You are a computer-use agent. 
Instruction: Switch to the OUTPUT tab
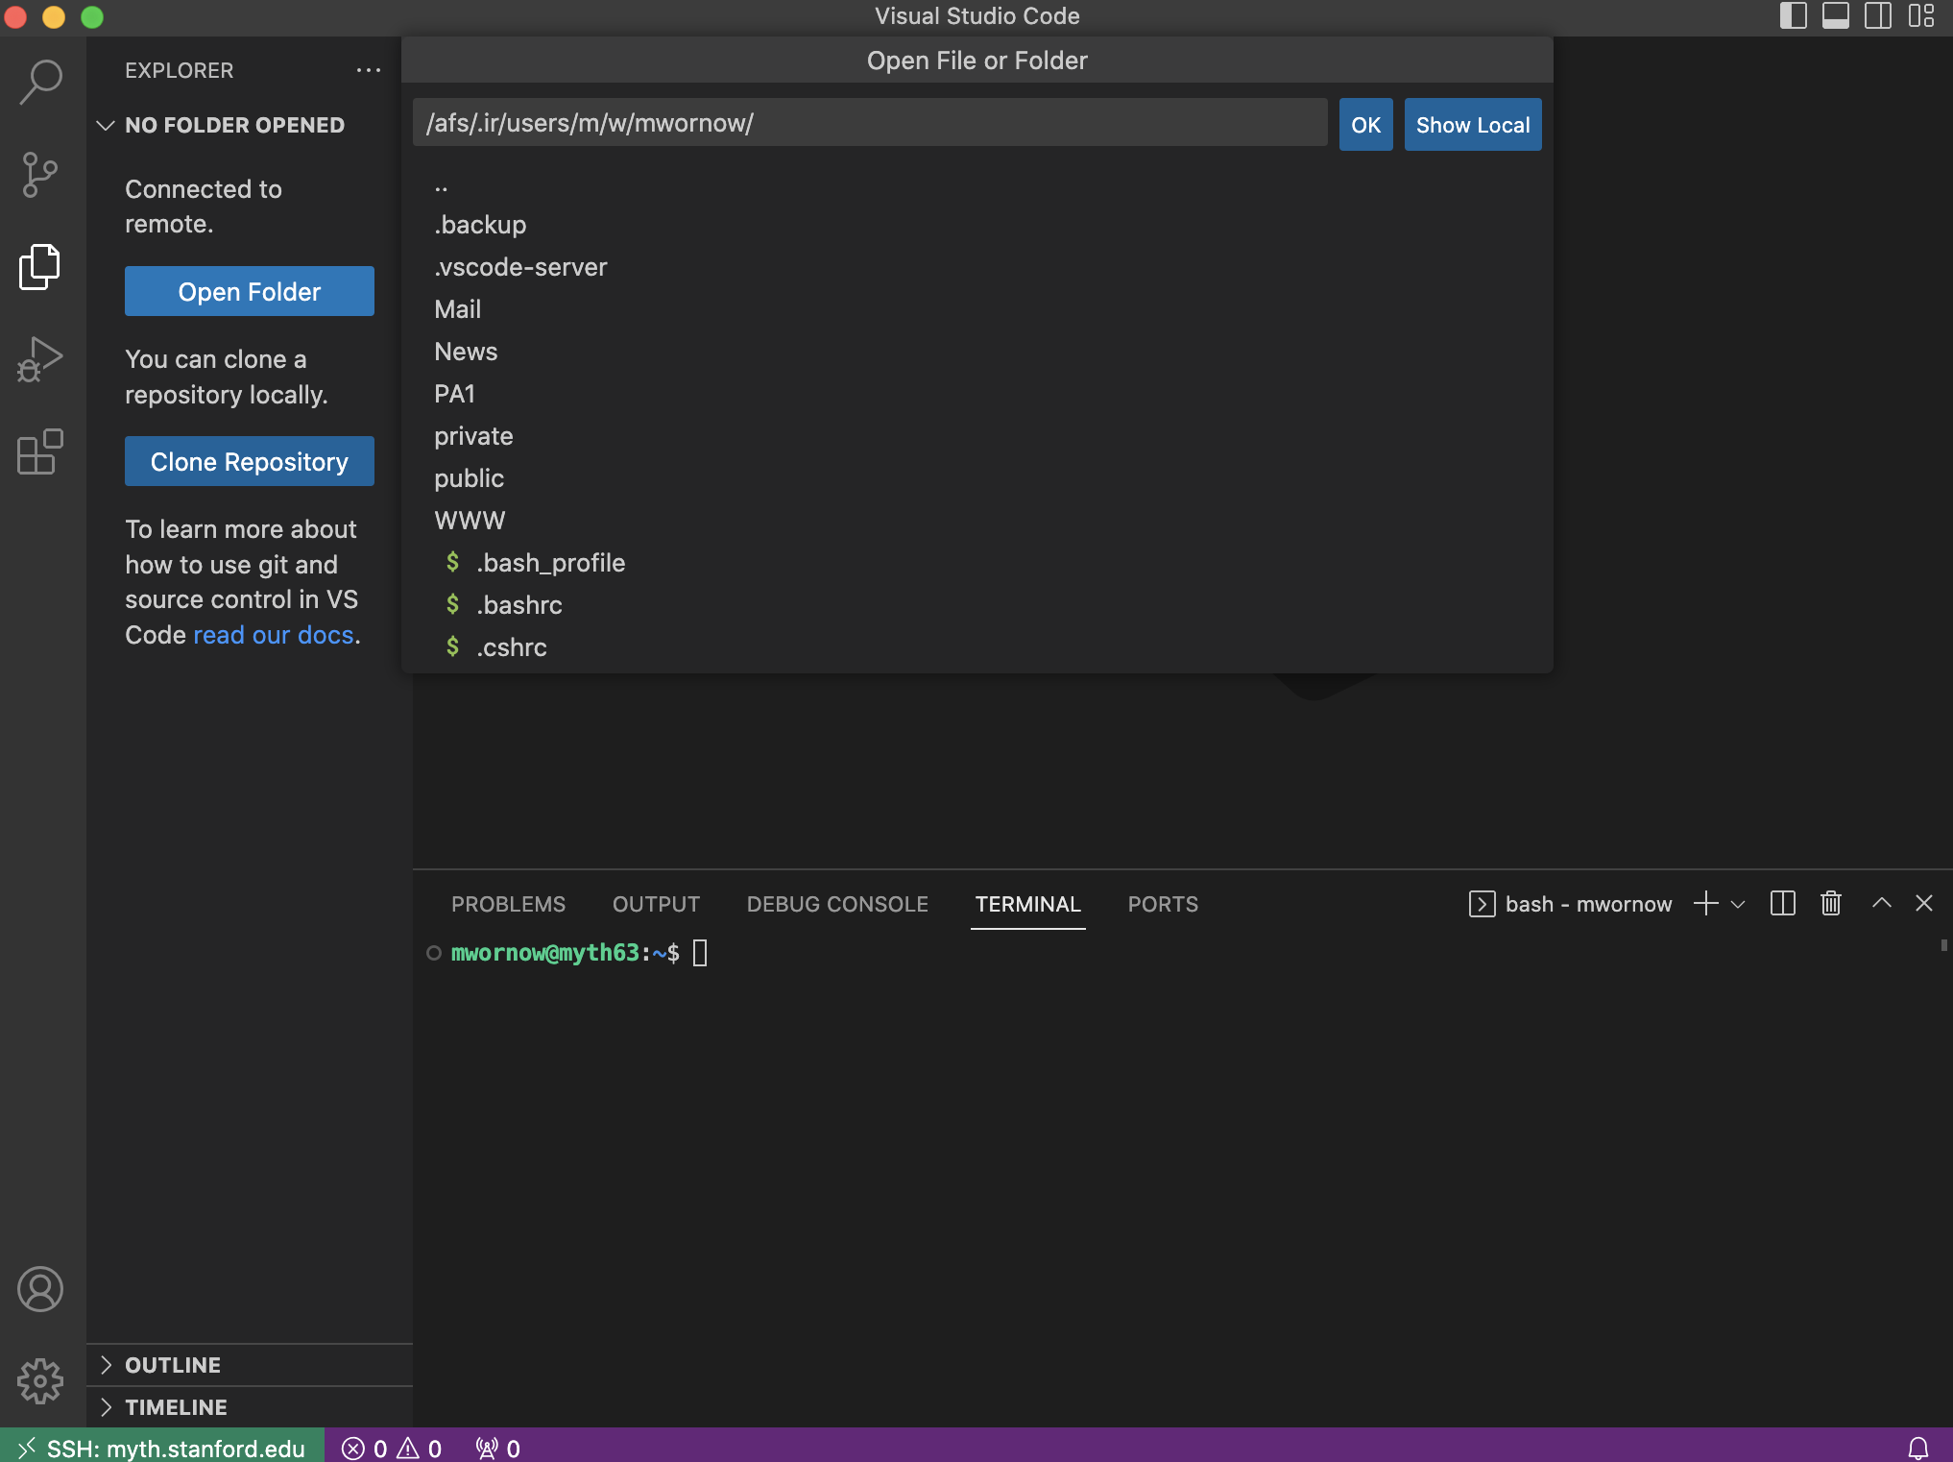point(656,904)
